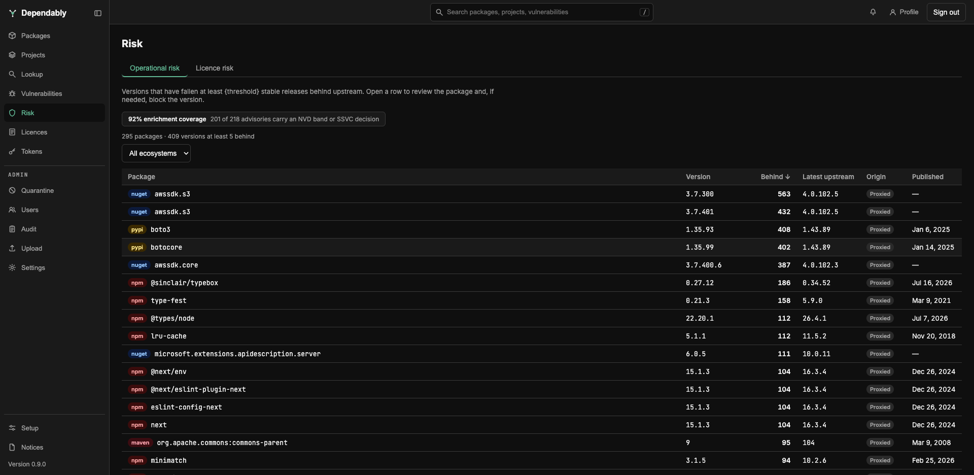974x475 pixels.
Task: Go to Packages in sidebar
Action: 54,36
